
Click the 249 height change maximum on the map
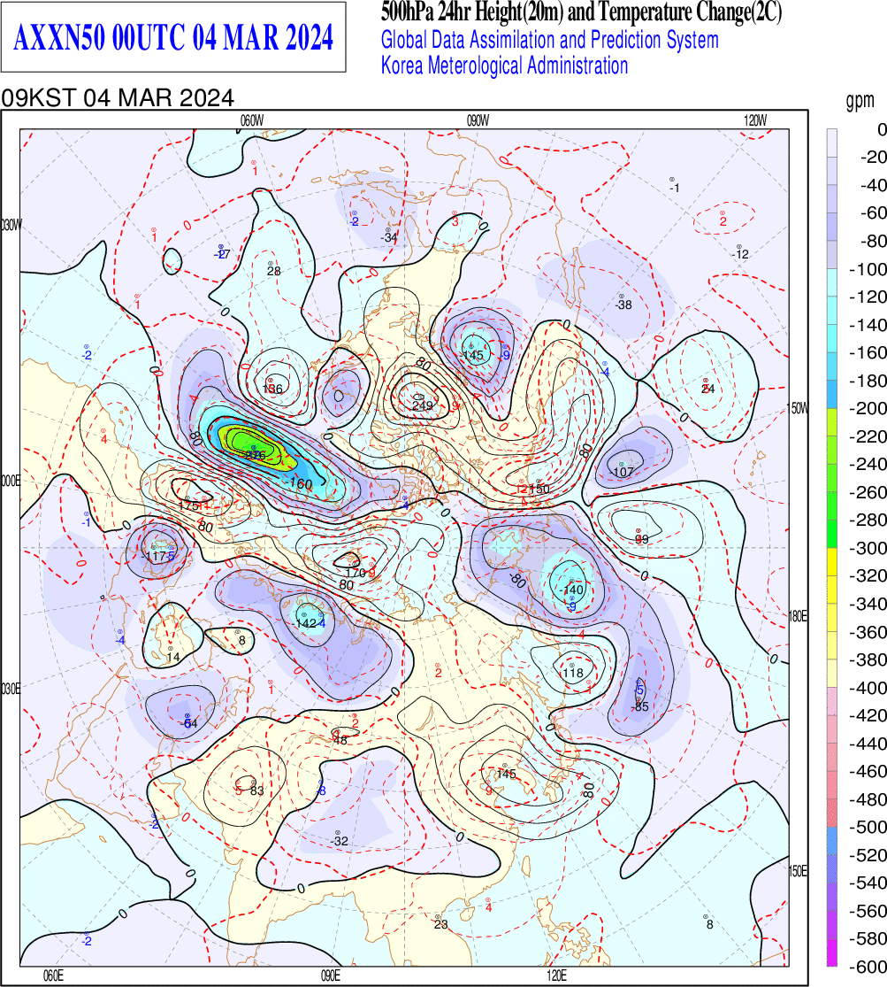pos(422,405)
